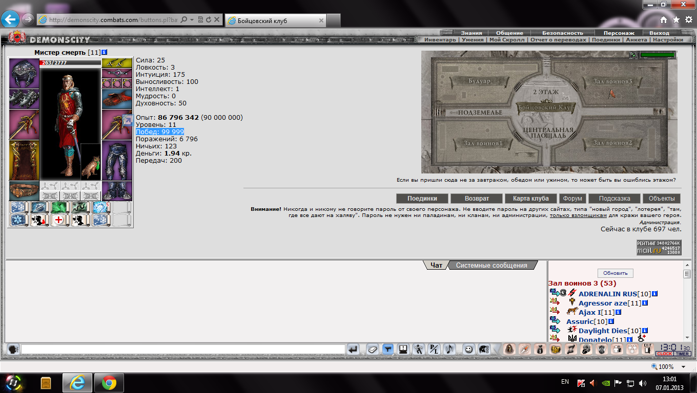Click the Возврат button
Viewport: 697px width, 393px height.
coord(477,199)
